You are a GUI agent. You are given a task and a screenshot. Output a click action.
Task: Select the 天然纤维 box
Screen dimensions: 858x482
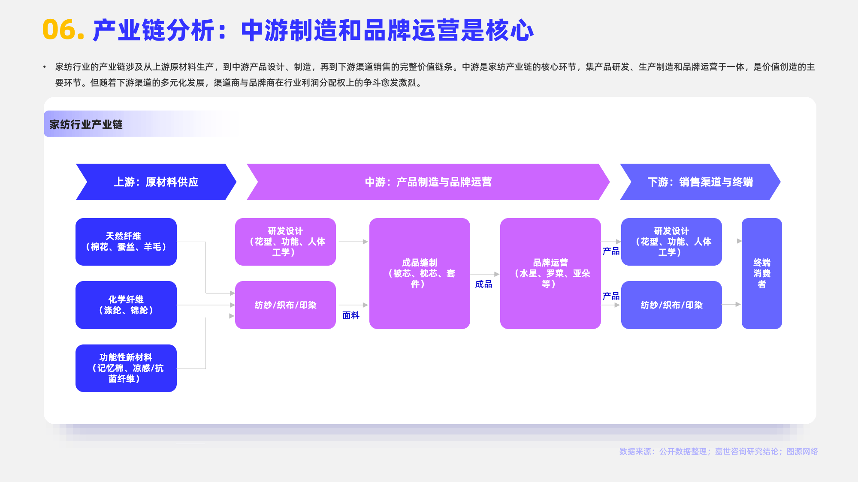pos(126,242)
